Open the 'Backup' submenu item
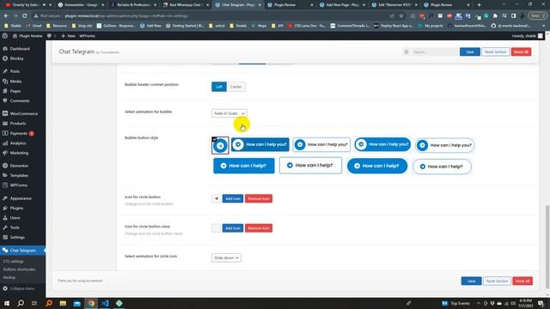550x309 pixels. (9, 277)
